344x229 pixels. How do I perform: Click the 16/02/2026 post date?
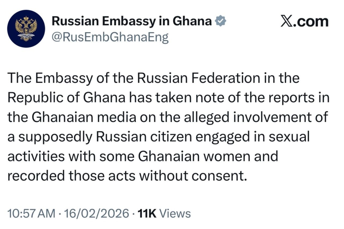tap(97, 213)
